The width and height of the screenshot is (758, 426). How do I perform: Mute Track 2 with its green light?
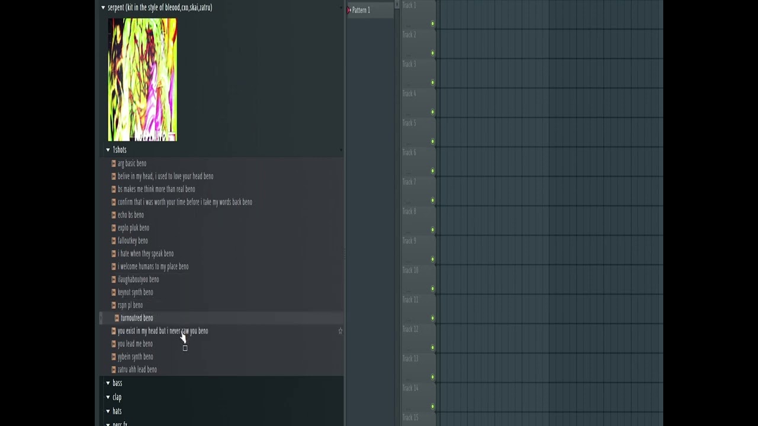pyautogui.click(x=433, y=53)
